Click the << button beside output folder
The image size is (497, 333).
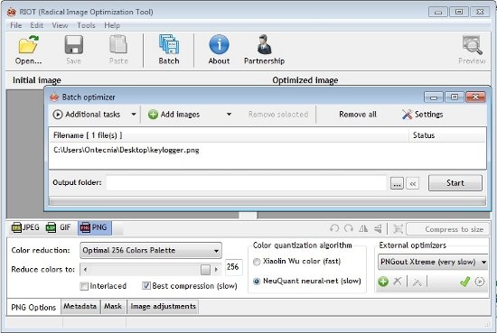[412, 183]
